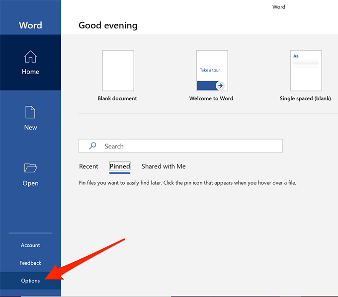Click the 'Blank document' caption text

117,98
